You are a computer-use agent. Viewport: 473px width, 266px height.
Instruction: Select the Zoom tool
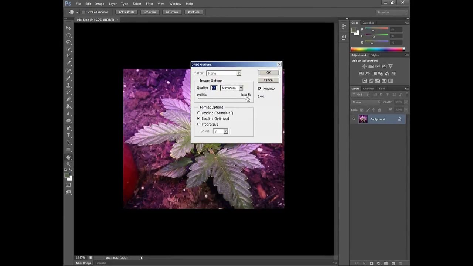tap(68, 164)
